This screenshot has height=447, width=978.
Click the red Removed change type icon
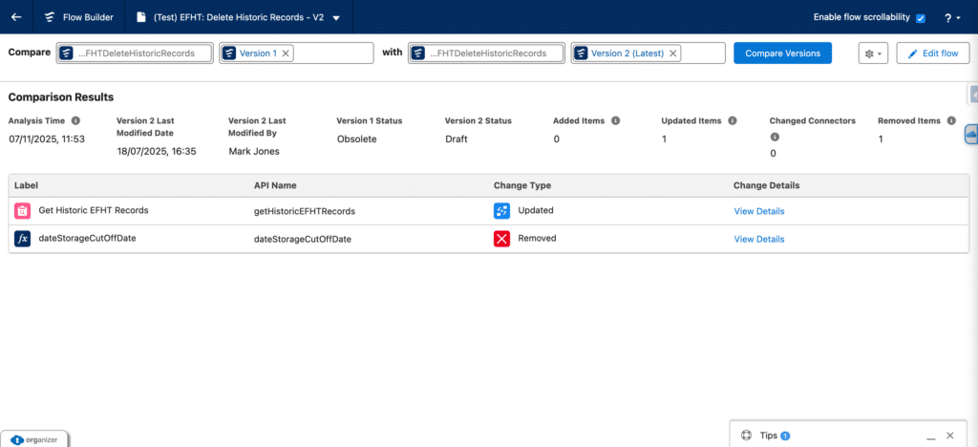click(x=501, y=239)
